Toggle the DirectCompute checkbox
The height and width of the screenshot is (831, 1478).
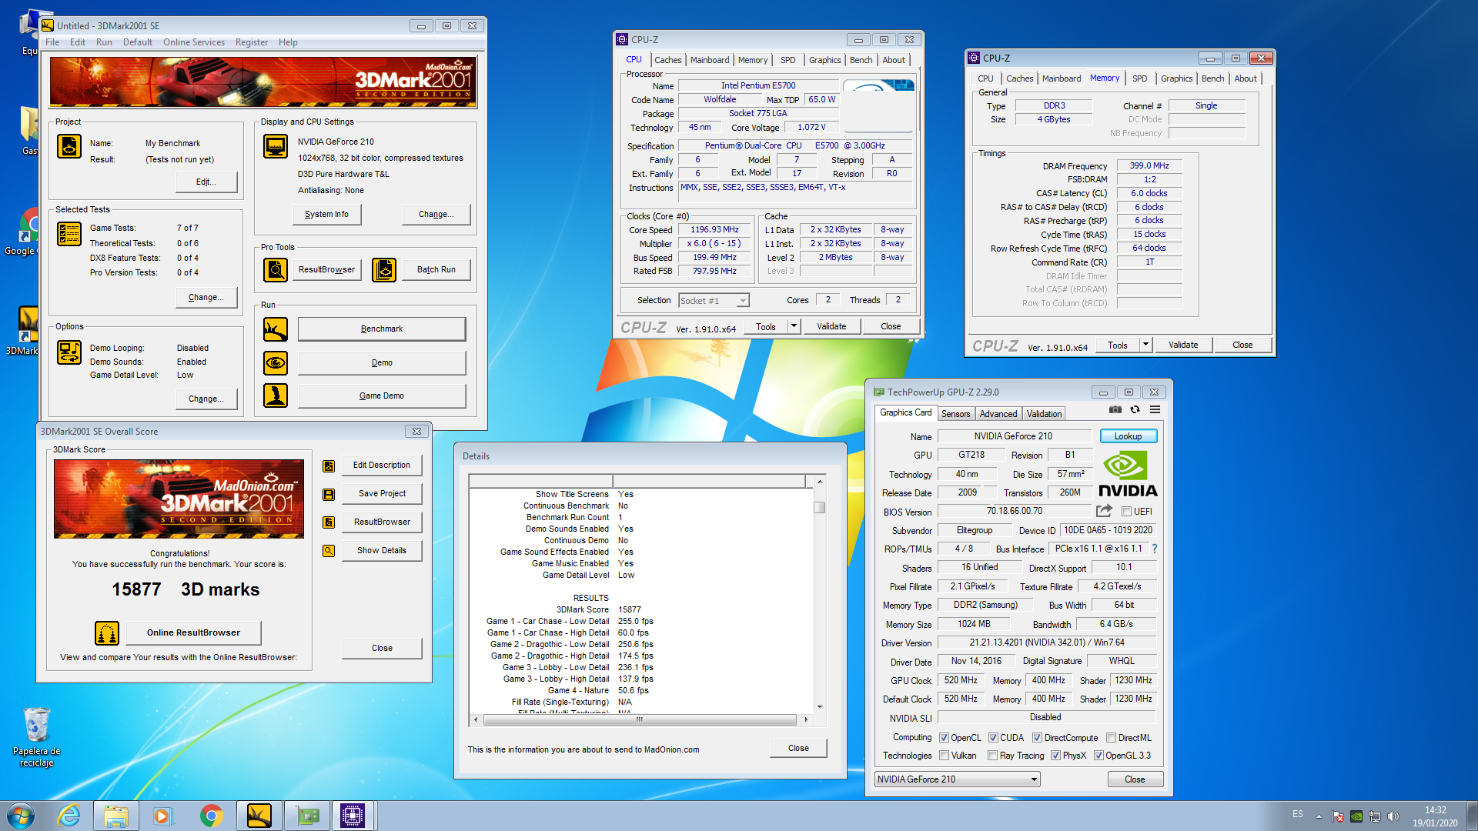pyautogui.click(x=1037, y=738)
